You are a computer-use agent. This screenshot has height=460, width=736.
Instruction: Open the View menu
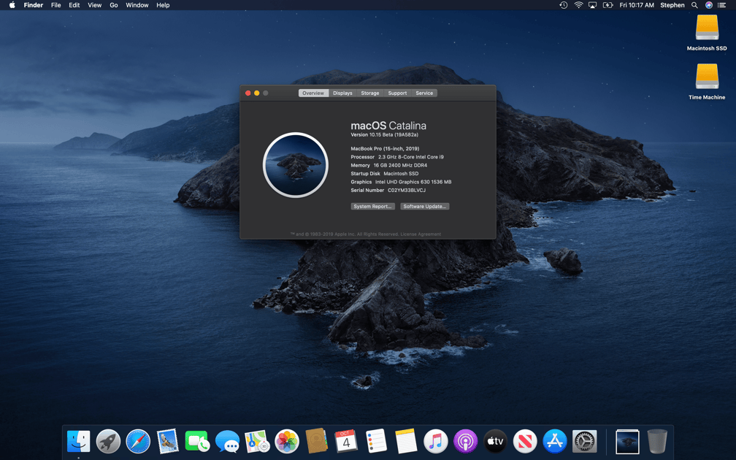tap(94, 5)
